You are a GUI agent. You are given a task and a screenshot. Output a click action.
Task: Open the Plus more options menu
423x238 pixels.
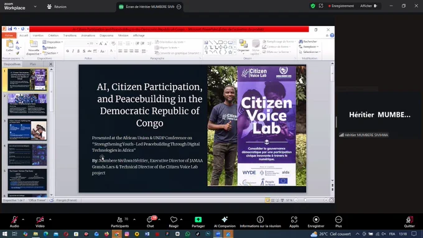coord(338,222)
